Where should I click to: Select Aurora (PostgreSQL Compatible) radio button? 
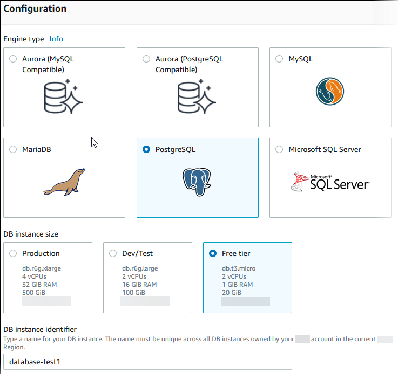coord(146,59)
